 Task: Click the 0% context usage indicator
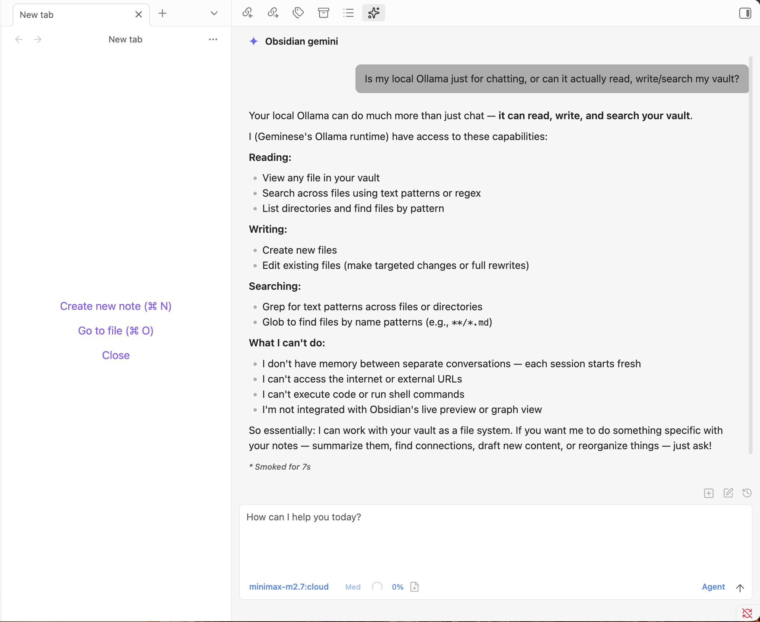397,587
